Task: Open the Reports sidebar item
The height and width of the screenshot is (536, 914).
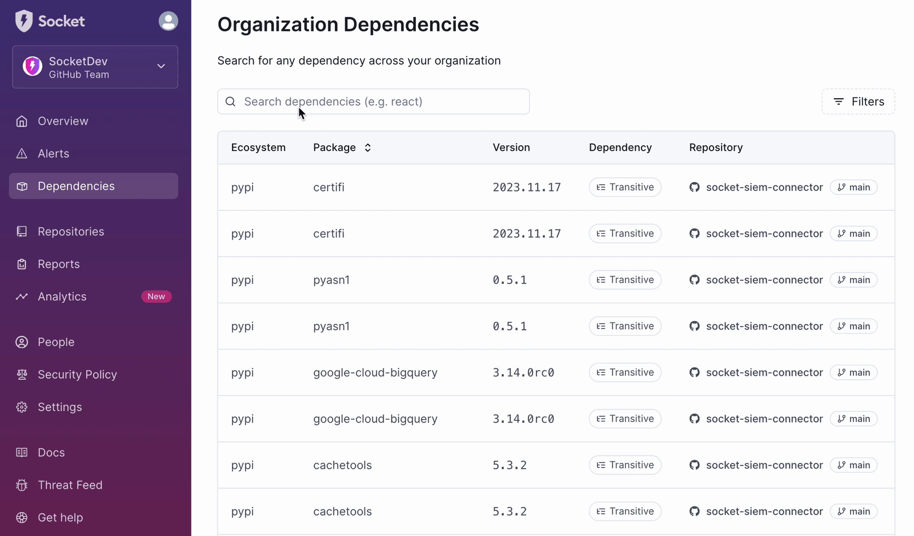Action: [58, 264]
